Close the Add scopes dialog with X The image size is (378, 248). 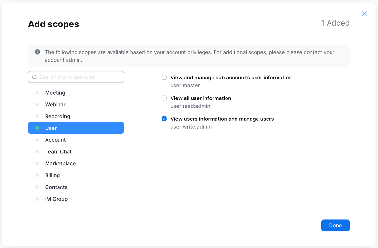pyautogui.click(x=364, y=14)
